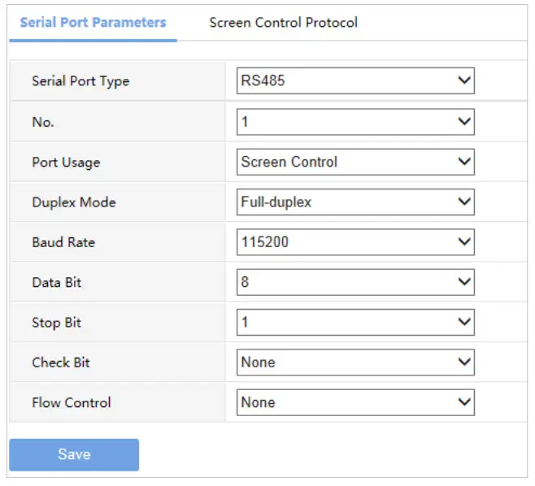Save the serial port settings
This screenshot has height=486, width=535.
74,454
